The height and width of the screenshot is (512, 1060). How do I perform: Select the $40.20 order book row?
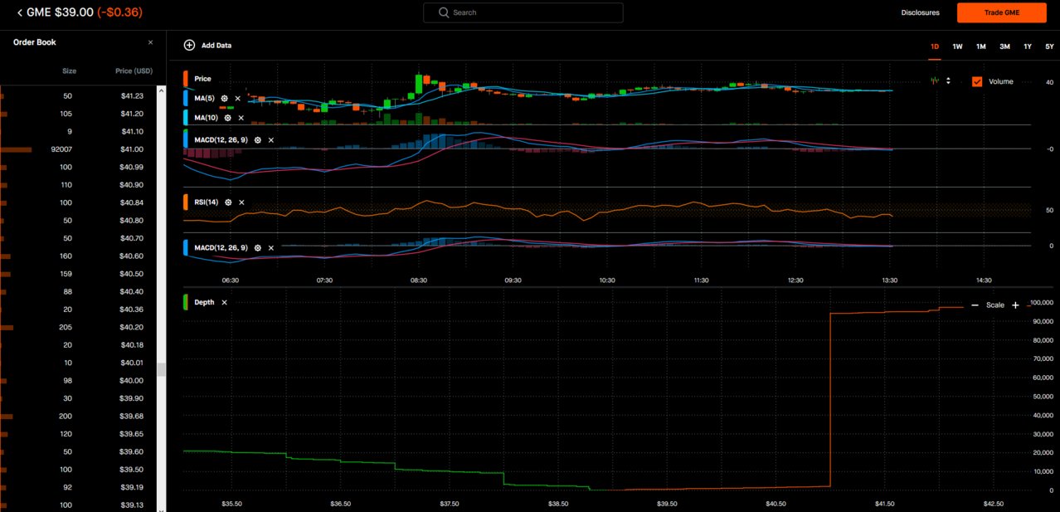point(78,327)
